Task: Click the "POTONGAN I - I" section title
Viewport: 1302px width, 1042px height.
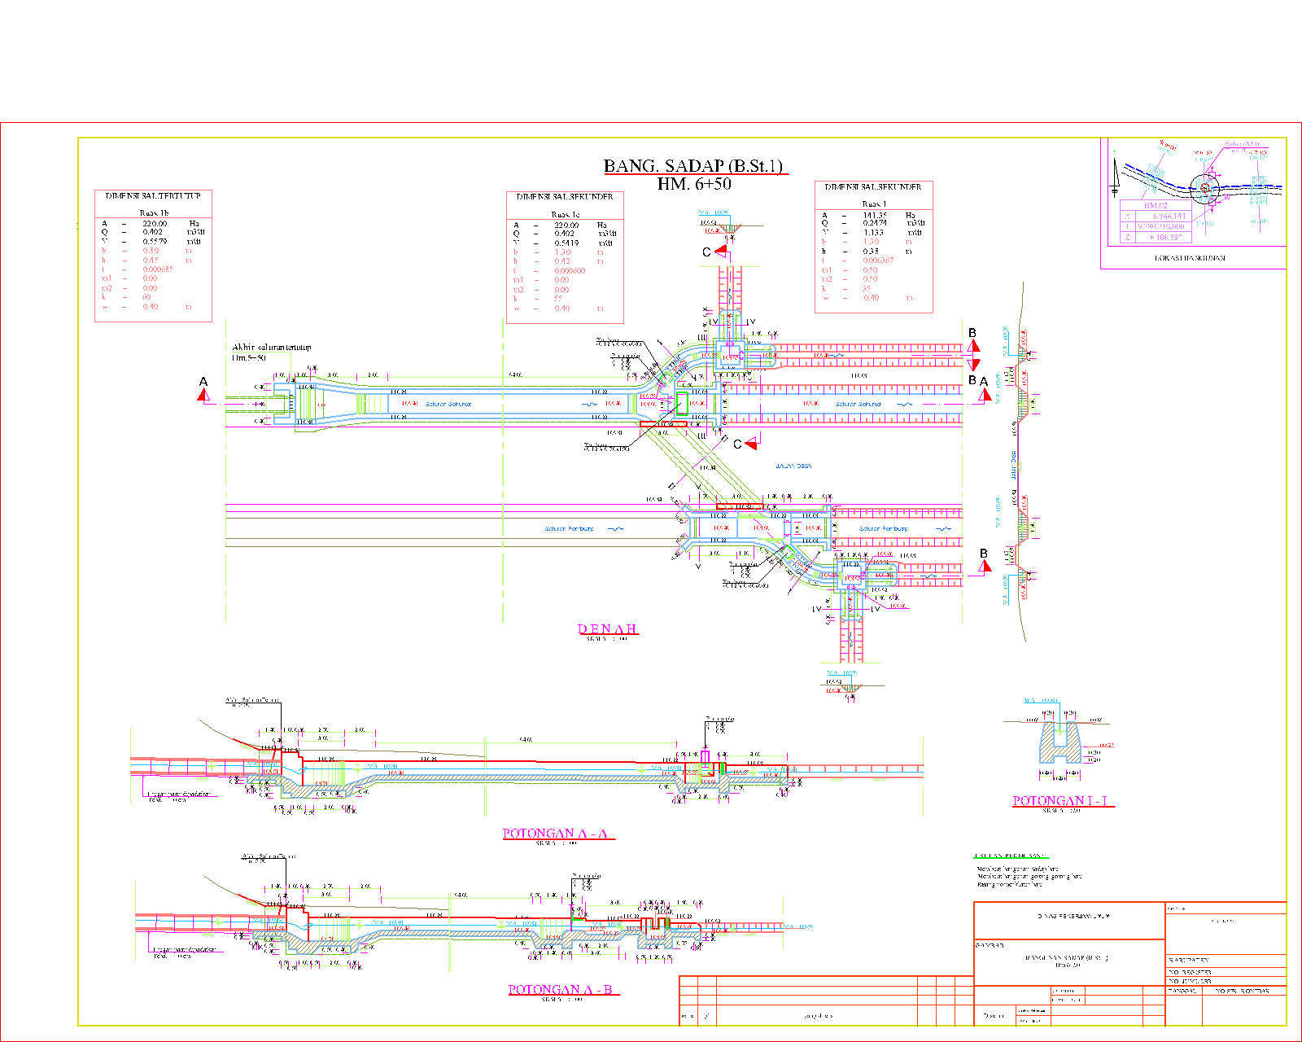Action: click(1060, 801)
